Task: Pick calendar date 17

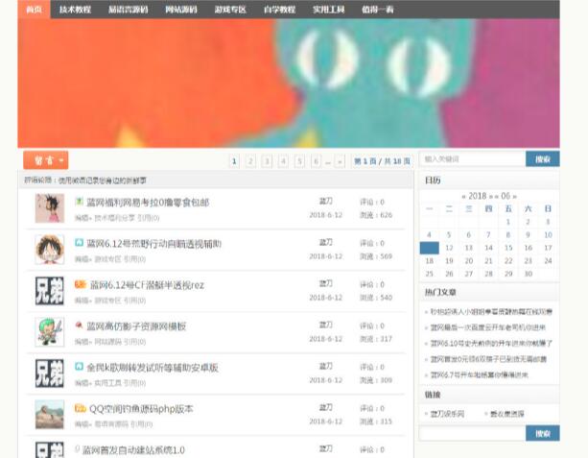Action: [x=548, y=248]
